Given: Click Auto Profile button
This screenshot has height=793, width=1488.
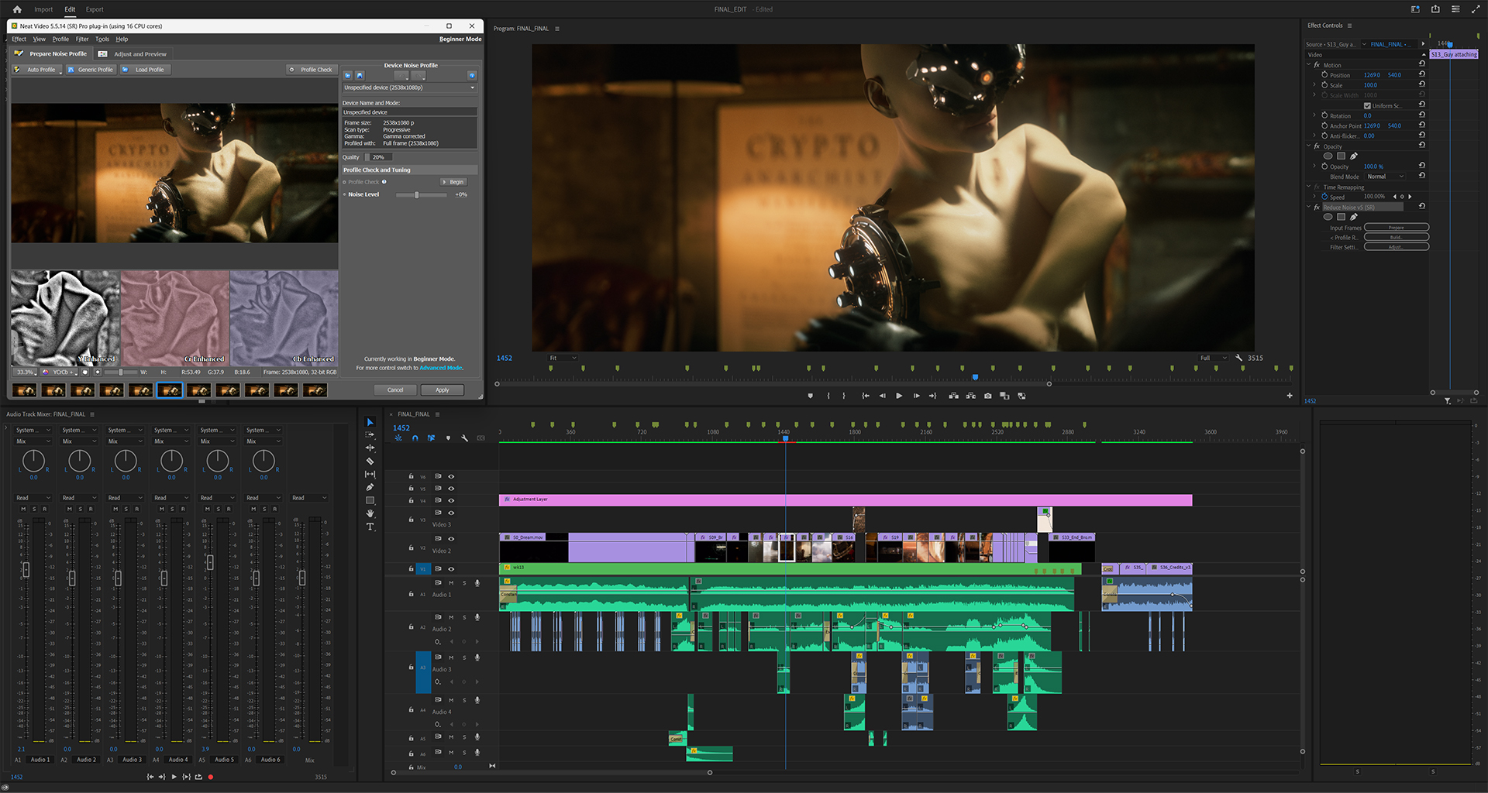Looking at the screenshot, I should point(36,70).
